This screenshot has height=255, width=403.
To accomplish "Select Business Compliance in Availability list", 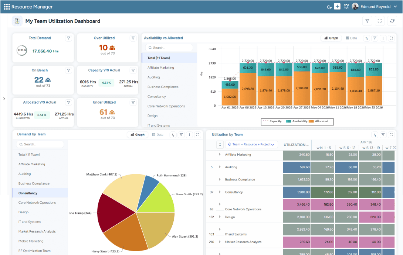I will click(169, 87).
